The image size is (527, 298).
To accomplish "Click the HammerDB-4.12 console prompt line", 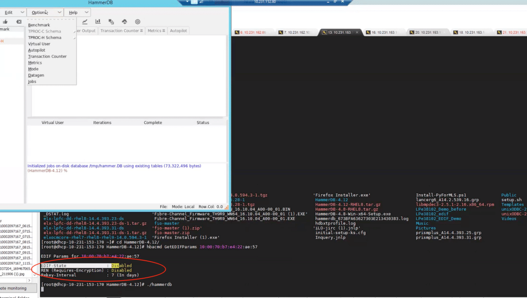I will 47,171.
